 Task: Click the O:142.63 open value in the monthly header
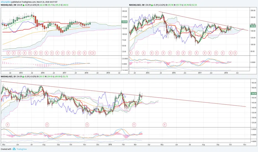pyautogui.click(x=41, y=5)
